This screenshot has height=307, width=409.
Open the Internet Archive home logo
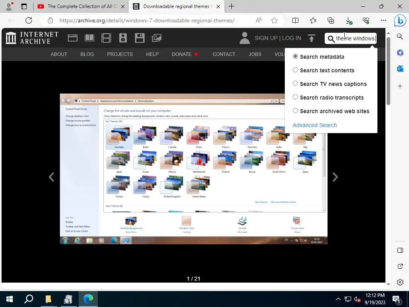pyautogui.click(x=32, y=38)
